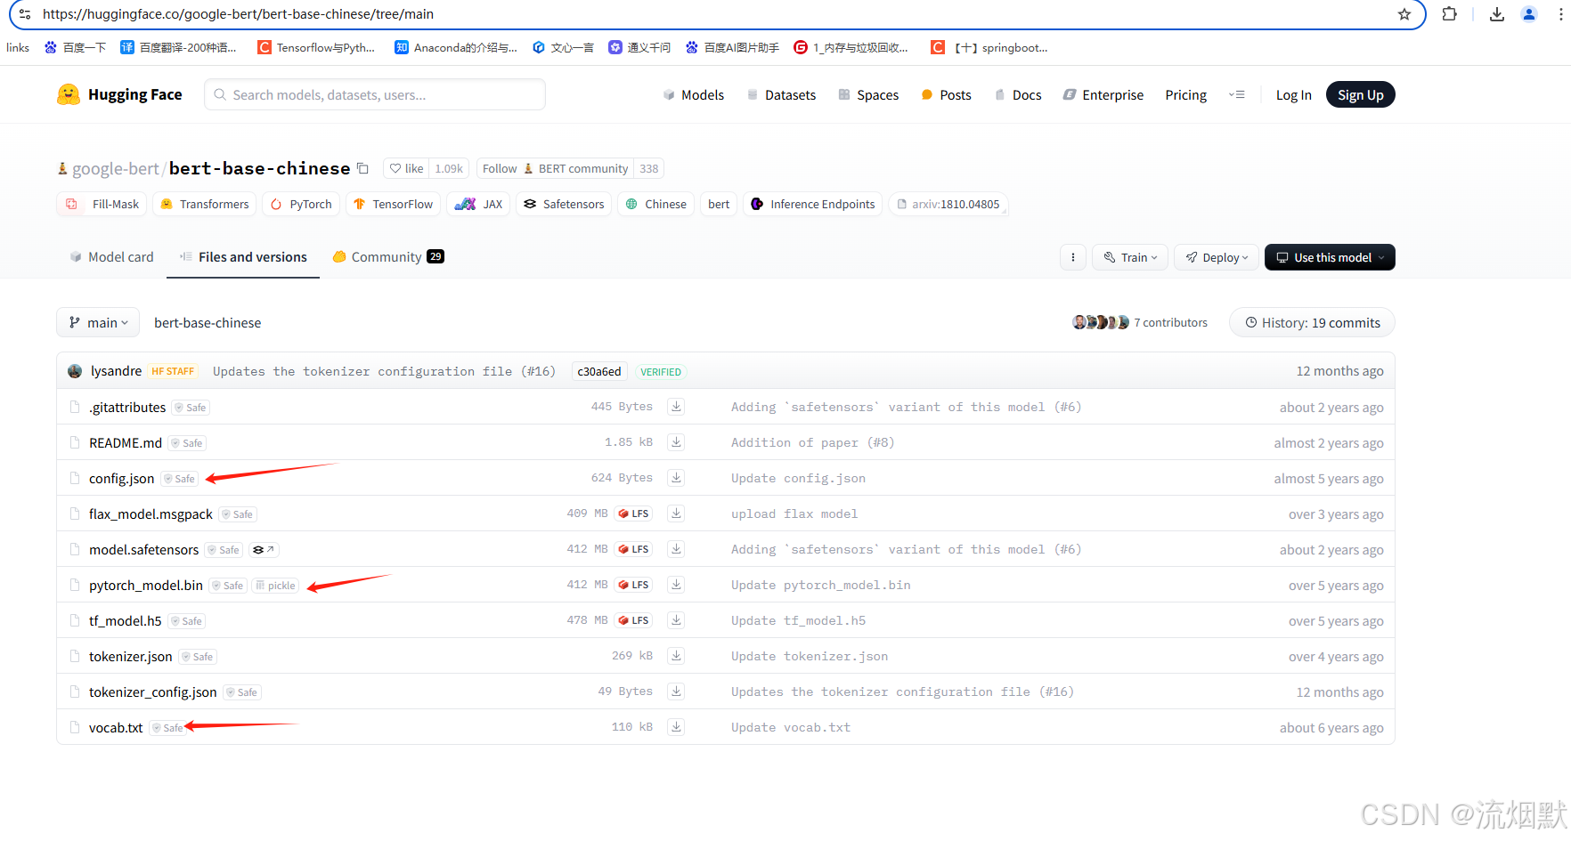Click the contributors avatar group

1098,321
